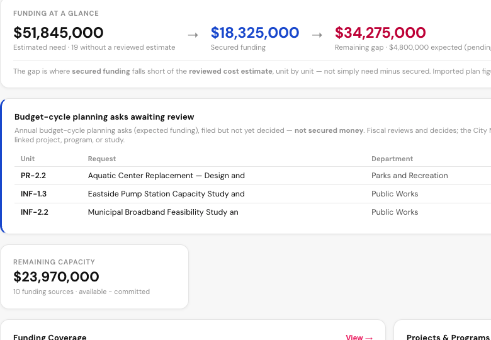Click the Projects & Programs card title

tap(448, 337)
